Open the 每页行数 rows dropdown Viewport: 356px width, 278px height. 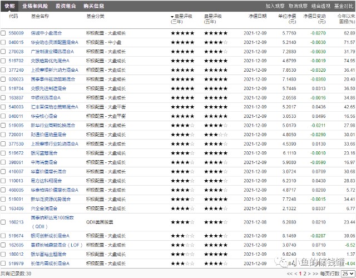[x=348, y=274]
